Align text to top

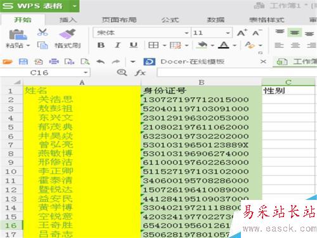coord(280,32)
